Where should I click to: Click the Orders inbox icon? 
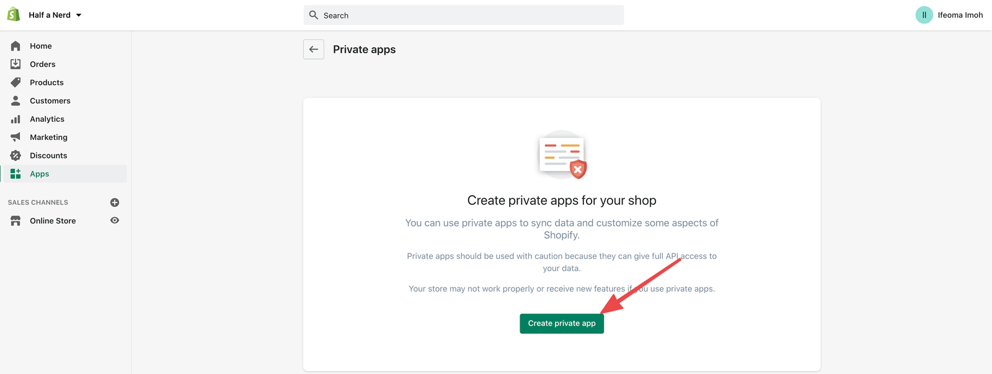[x=15, y=64]
